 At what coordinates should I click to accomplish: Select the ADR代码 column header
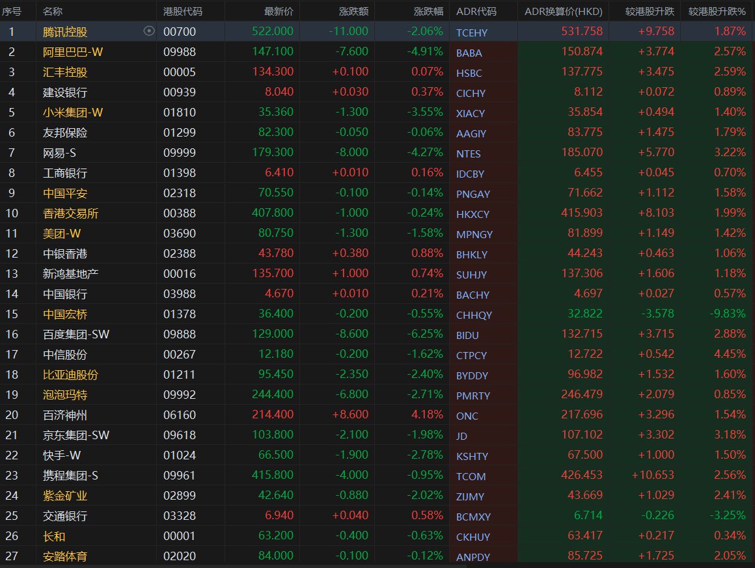pos(476,11)
